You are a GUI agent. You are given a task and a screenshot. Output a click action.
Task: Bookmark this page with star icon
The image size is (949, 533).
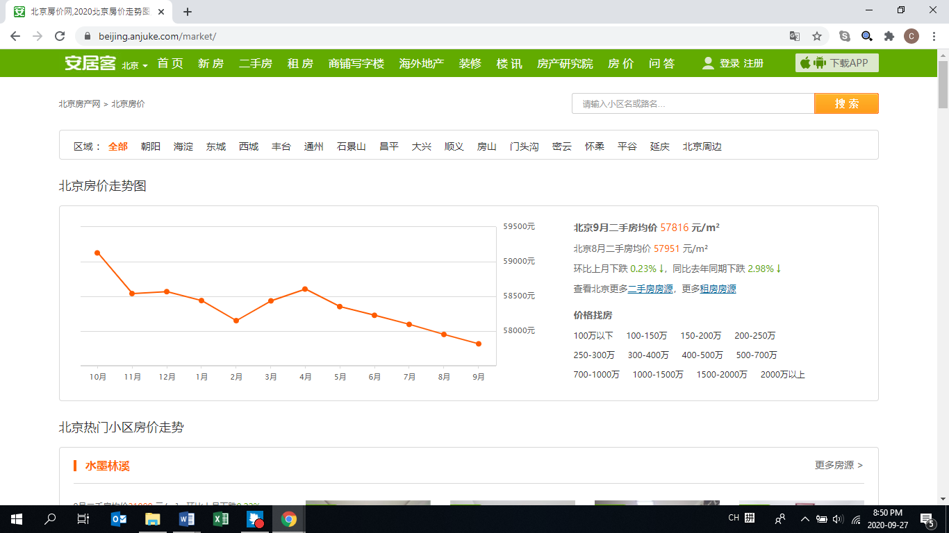tap(817, 36)
